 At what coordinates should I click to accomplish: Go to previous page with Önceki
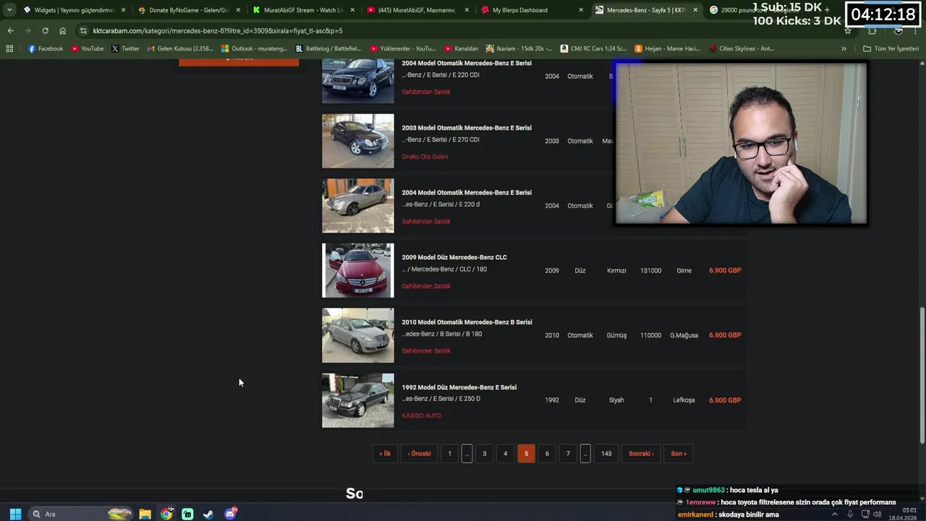[x=420, y=454]
